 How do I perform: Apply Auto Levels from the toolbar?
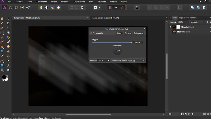point(41,8)
